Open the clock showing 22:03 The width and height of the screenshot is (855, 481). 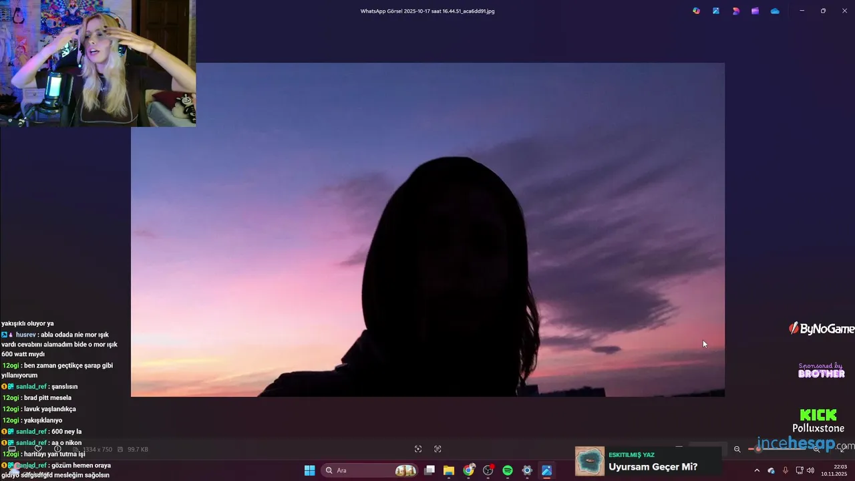[834, 470]
